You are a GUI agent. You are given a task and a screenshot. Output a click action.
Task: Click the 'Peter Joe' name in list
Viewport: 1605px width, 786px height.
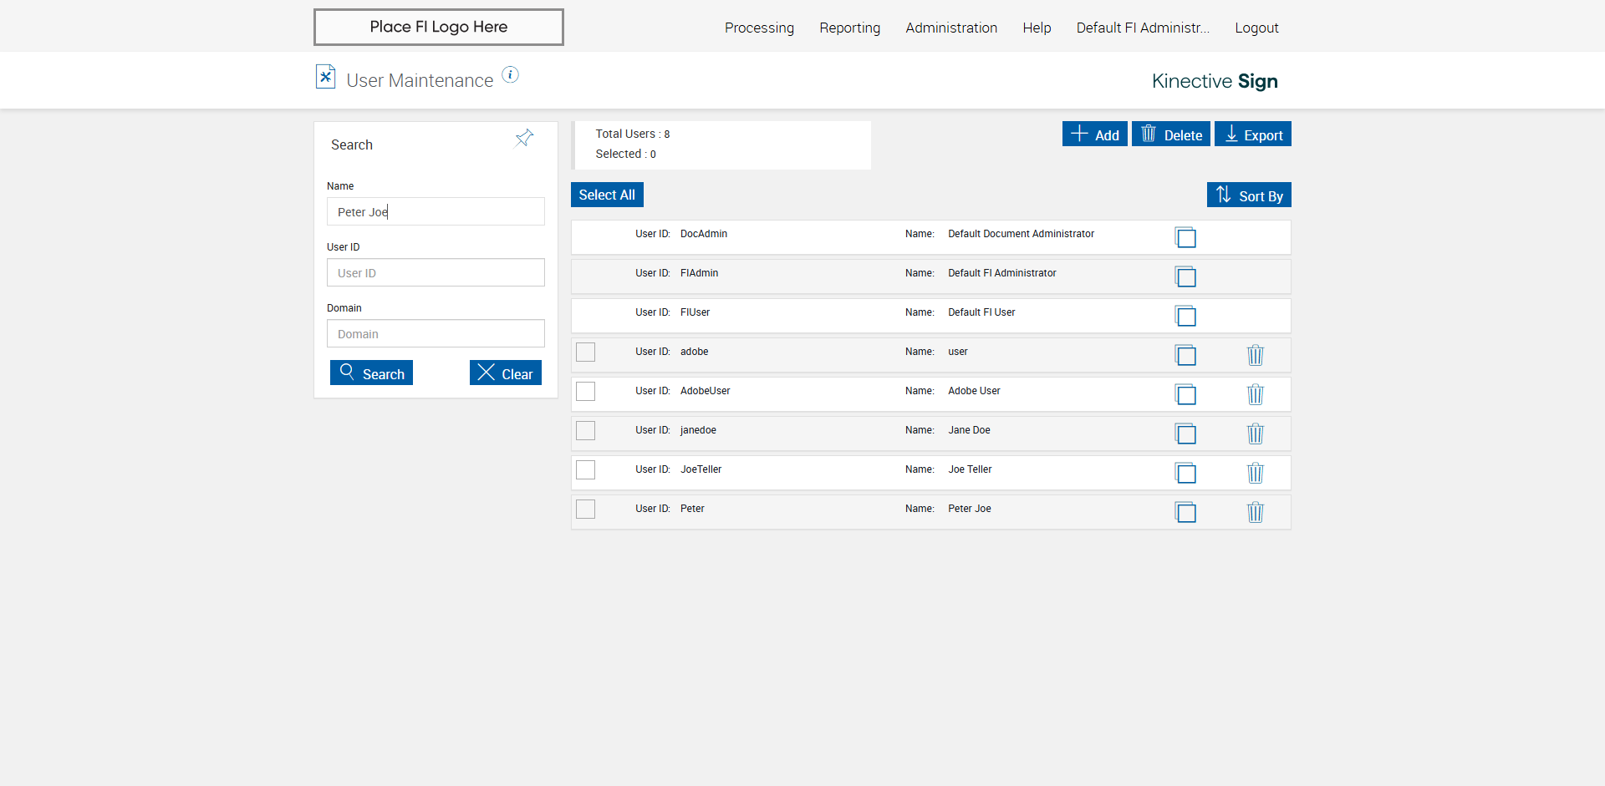970,509
